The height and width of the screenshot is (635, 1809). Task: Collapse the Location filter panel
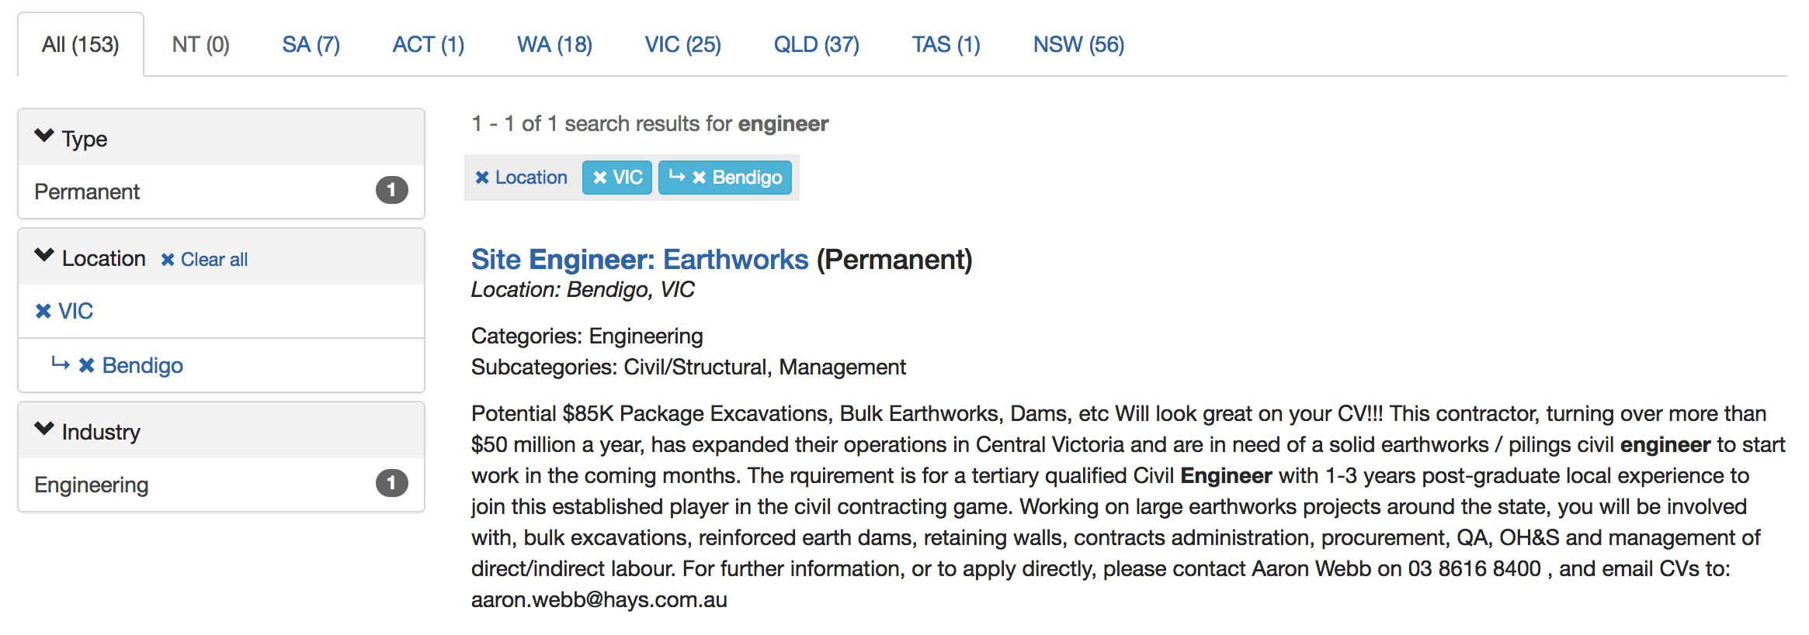pyautogui.click(x=44, y=257)
